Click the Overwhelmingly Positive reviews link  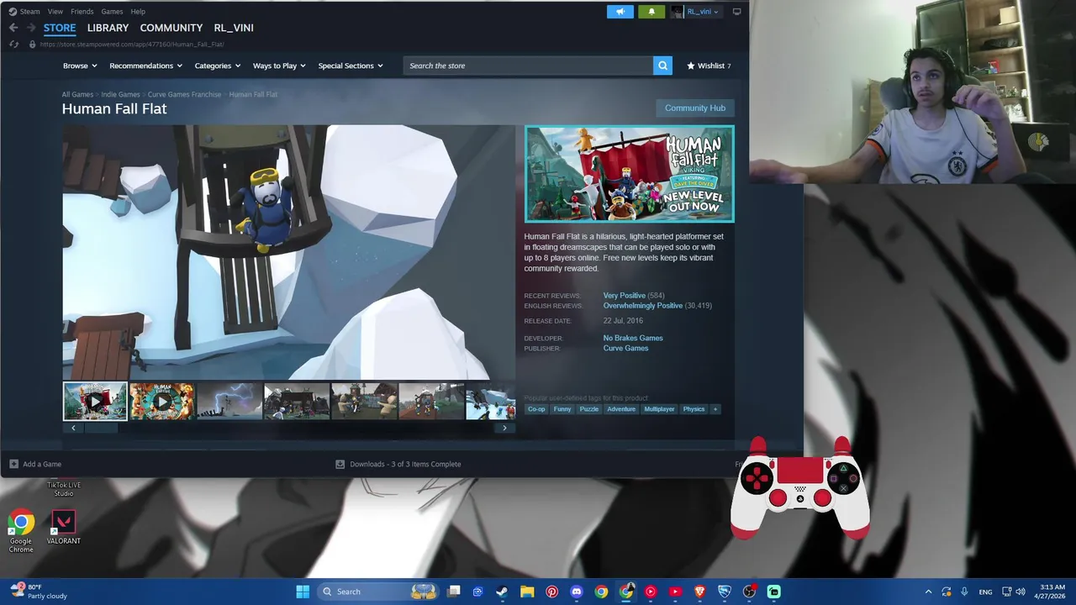tap(643, 306)
